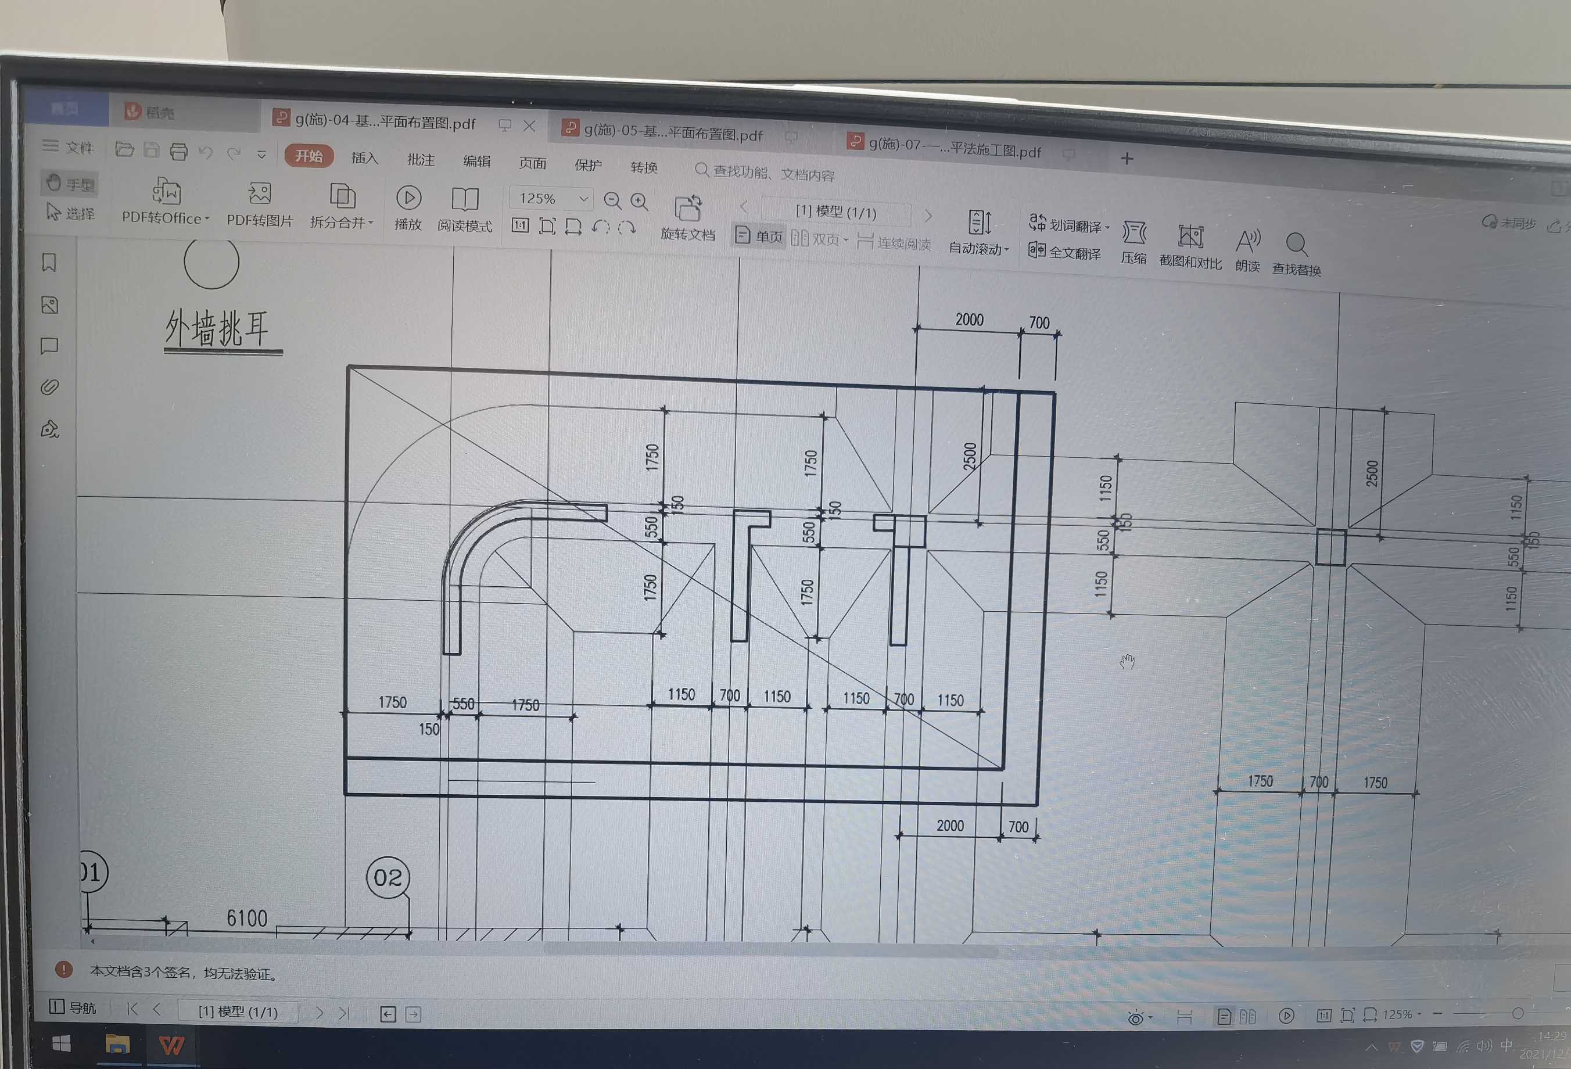Toggle 连续阅读 continuous reading
The width and height of the screenshot is (1571, 1069).
point(894,241)
